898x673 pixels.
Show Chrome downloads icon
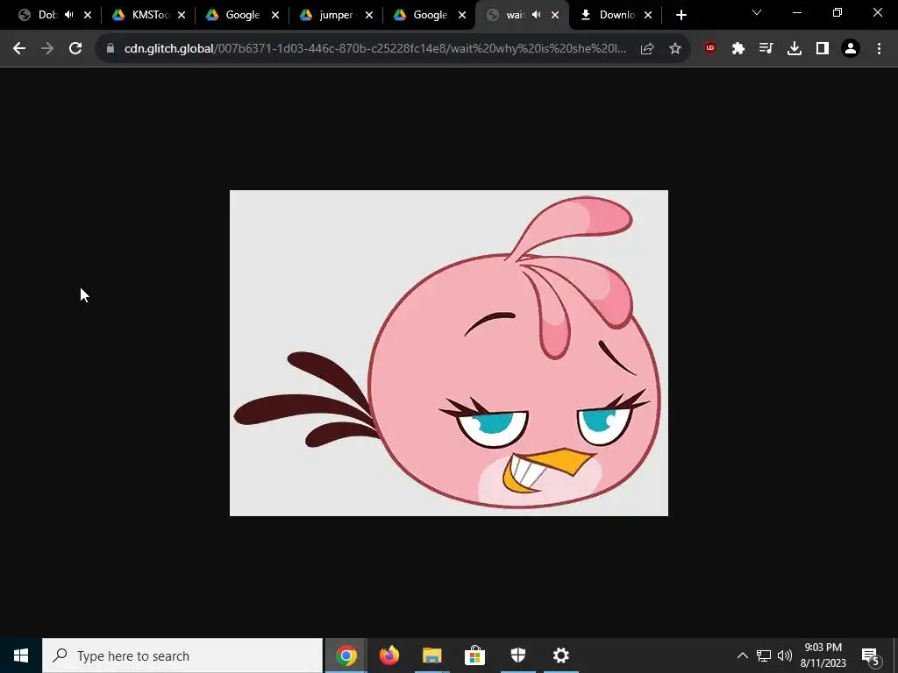point(795,49)
